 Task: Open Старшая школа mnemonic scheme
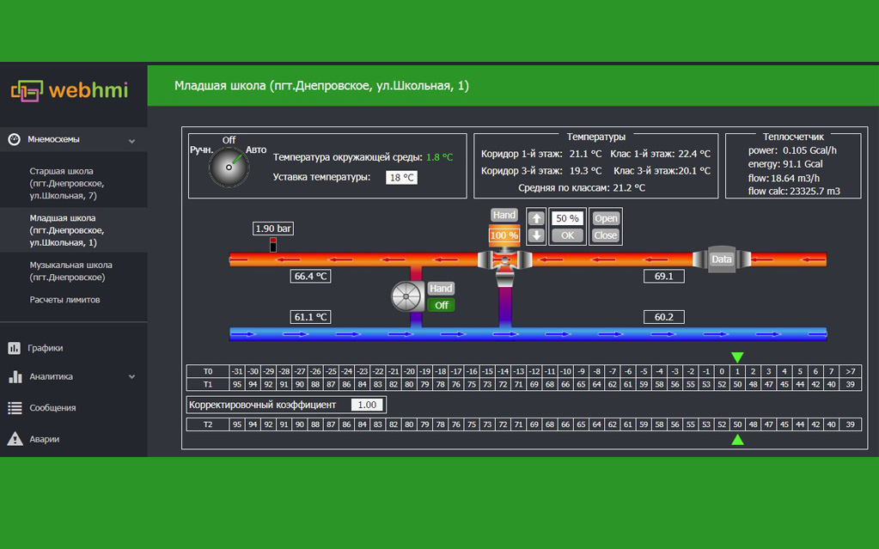click(67, 183)
